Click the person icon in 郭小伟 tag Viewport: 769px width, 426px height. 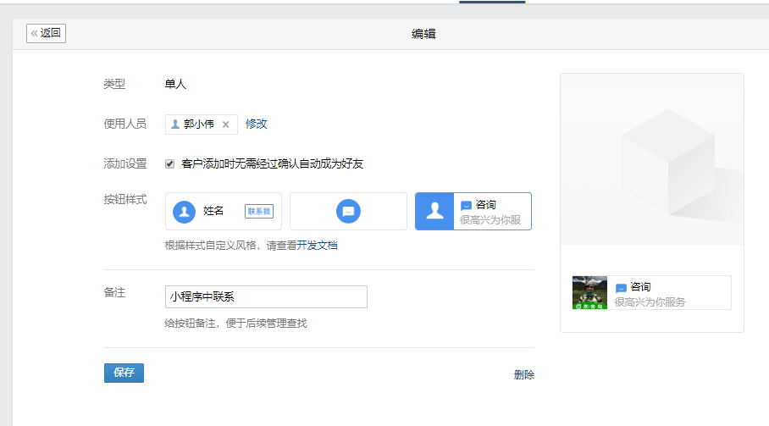pos(175,124)
